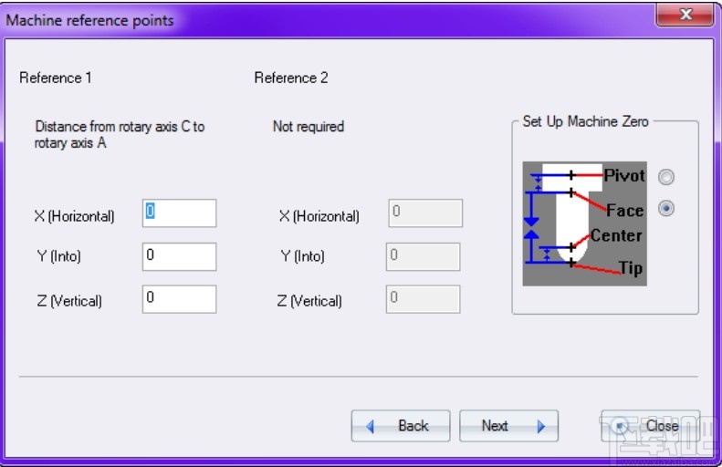This screenshot has height=467, width=722.
Task: Click the Back button
Action: pos(401,426)
